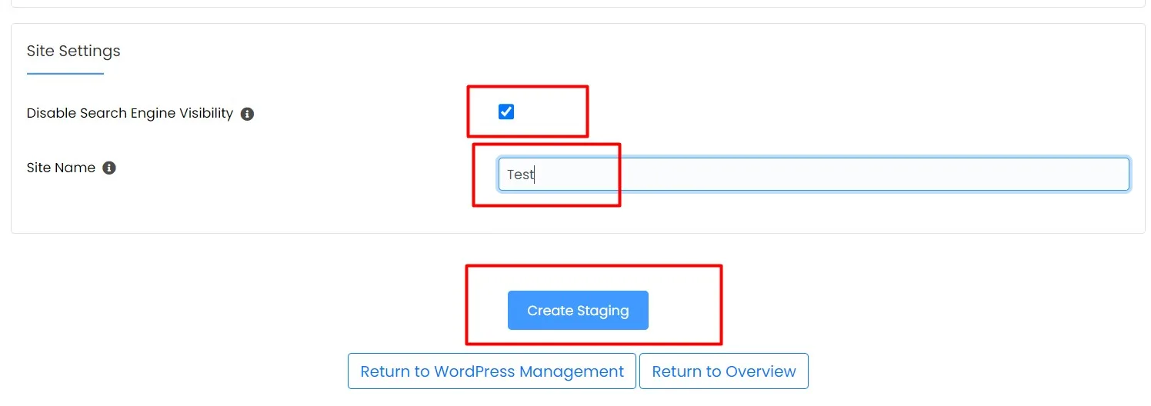The height and width of the screenshot is (406, 1151).
Task: Select the Site Settings title text
Action: (74, 51)
